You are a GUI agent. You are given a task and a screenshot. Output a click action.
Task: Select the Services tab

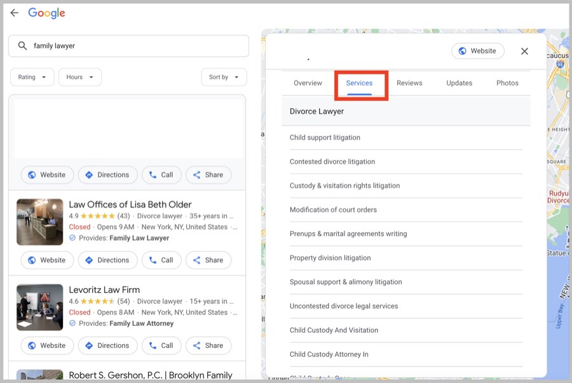click(x=359, y=83)
